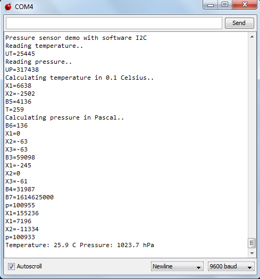Click the COM4 window title text
The width and height of the screenshot is (260, 279).
click(24, 7)
